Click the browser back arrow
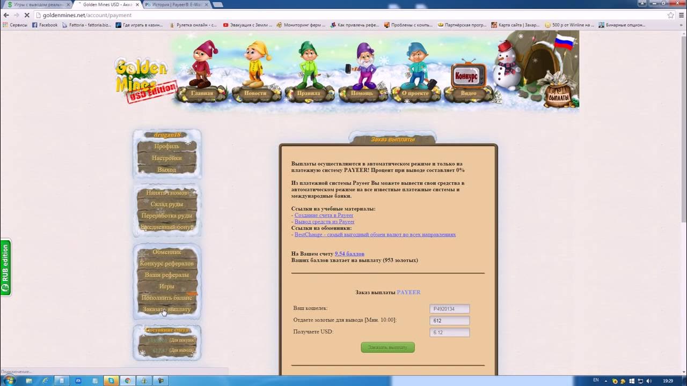The height and width of the screenshot is (386, 687). (x=6, y=15)
